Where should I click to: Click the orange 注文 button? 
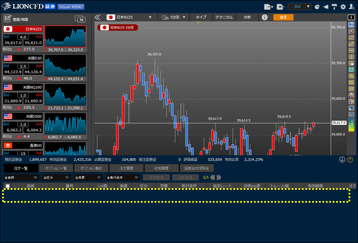click(283, 17)
